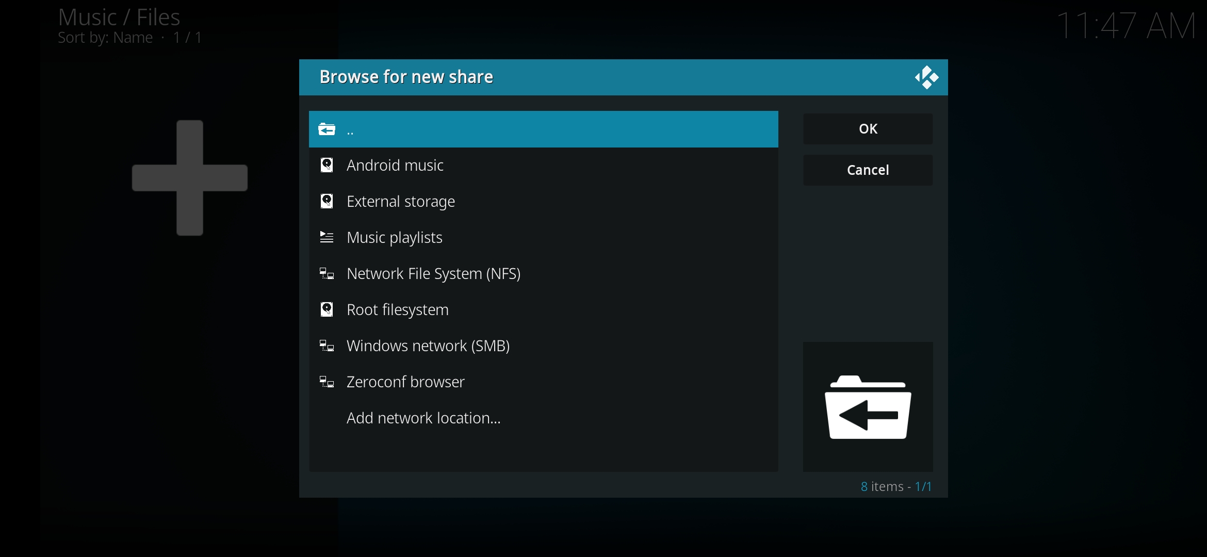Click the Kodi logo close icon

tap(927, 77)
